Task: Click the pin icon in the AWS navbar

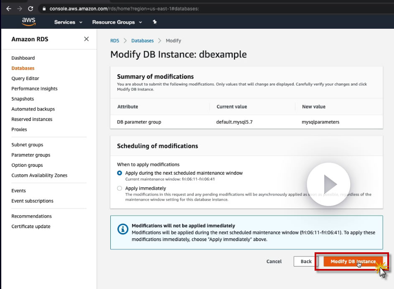Action: [155, 22]
